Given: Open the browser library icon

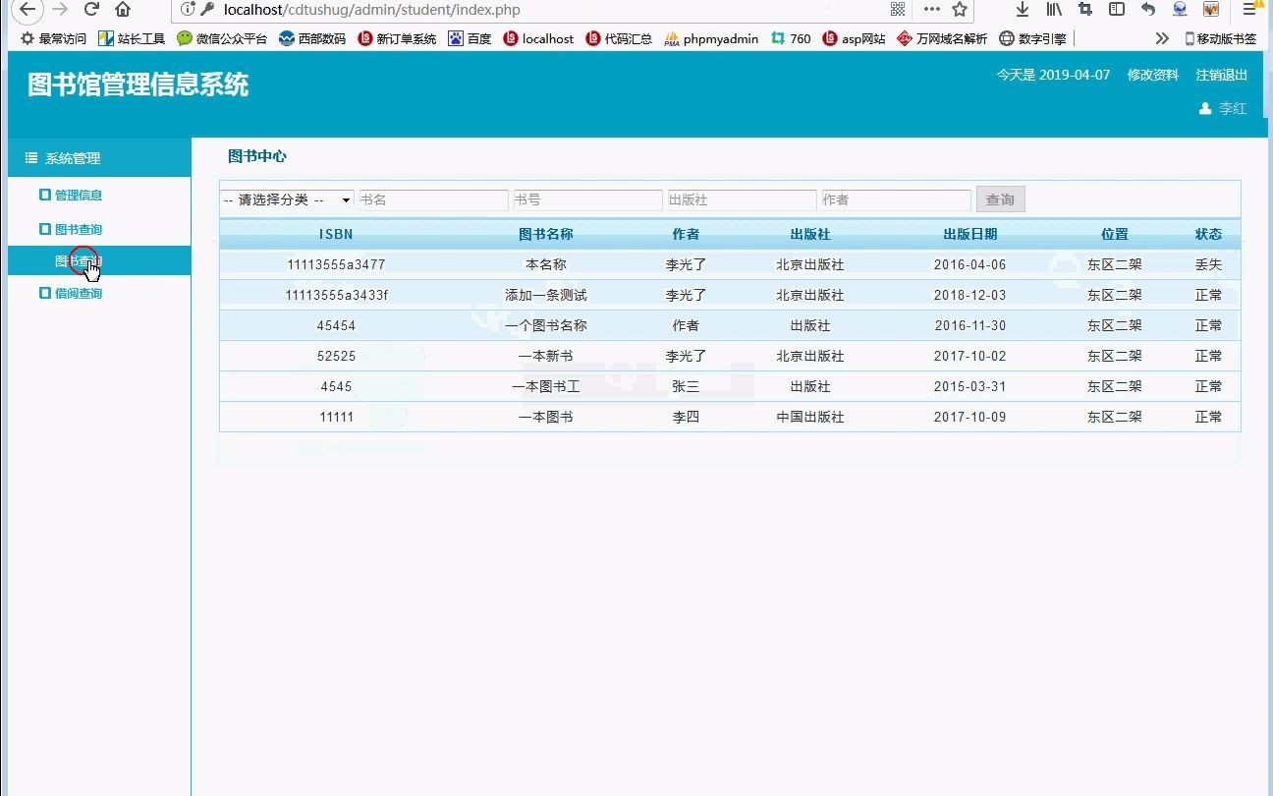Looking at the screenshot, I should pyautogui.click(x=1054, y=9).
